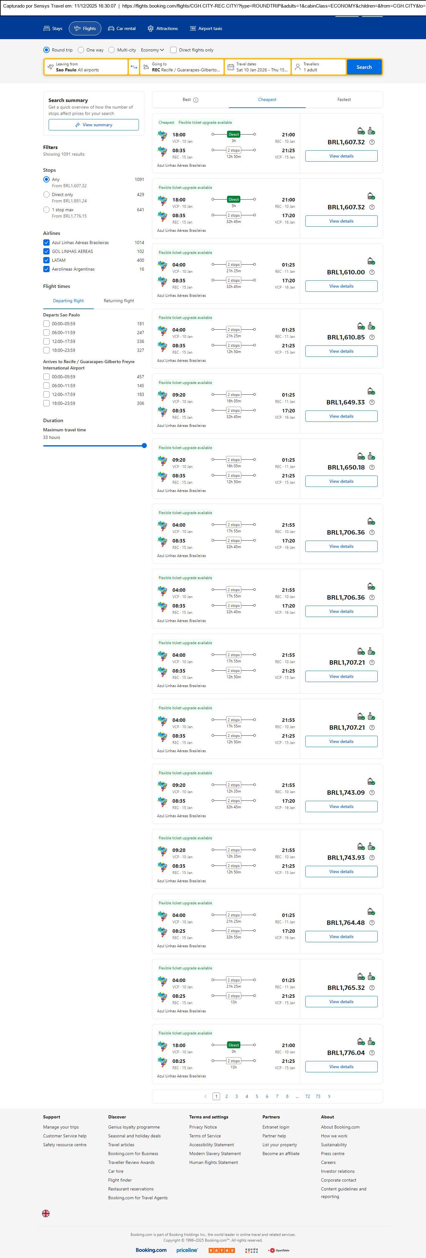Click the info icon beside the Best tab

tap(196, 100)
